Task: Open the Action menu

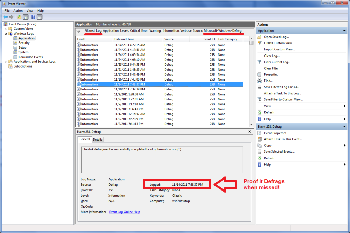Action: pos(18,11)
